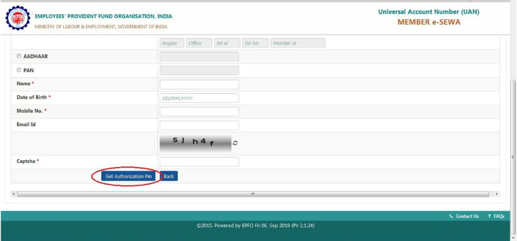
Task: Click the EPFO organisation logo
Action: click(18, 19)
